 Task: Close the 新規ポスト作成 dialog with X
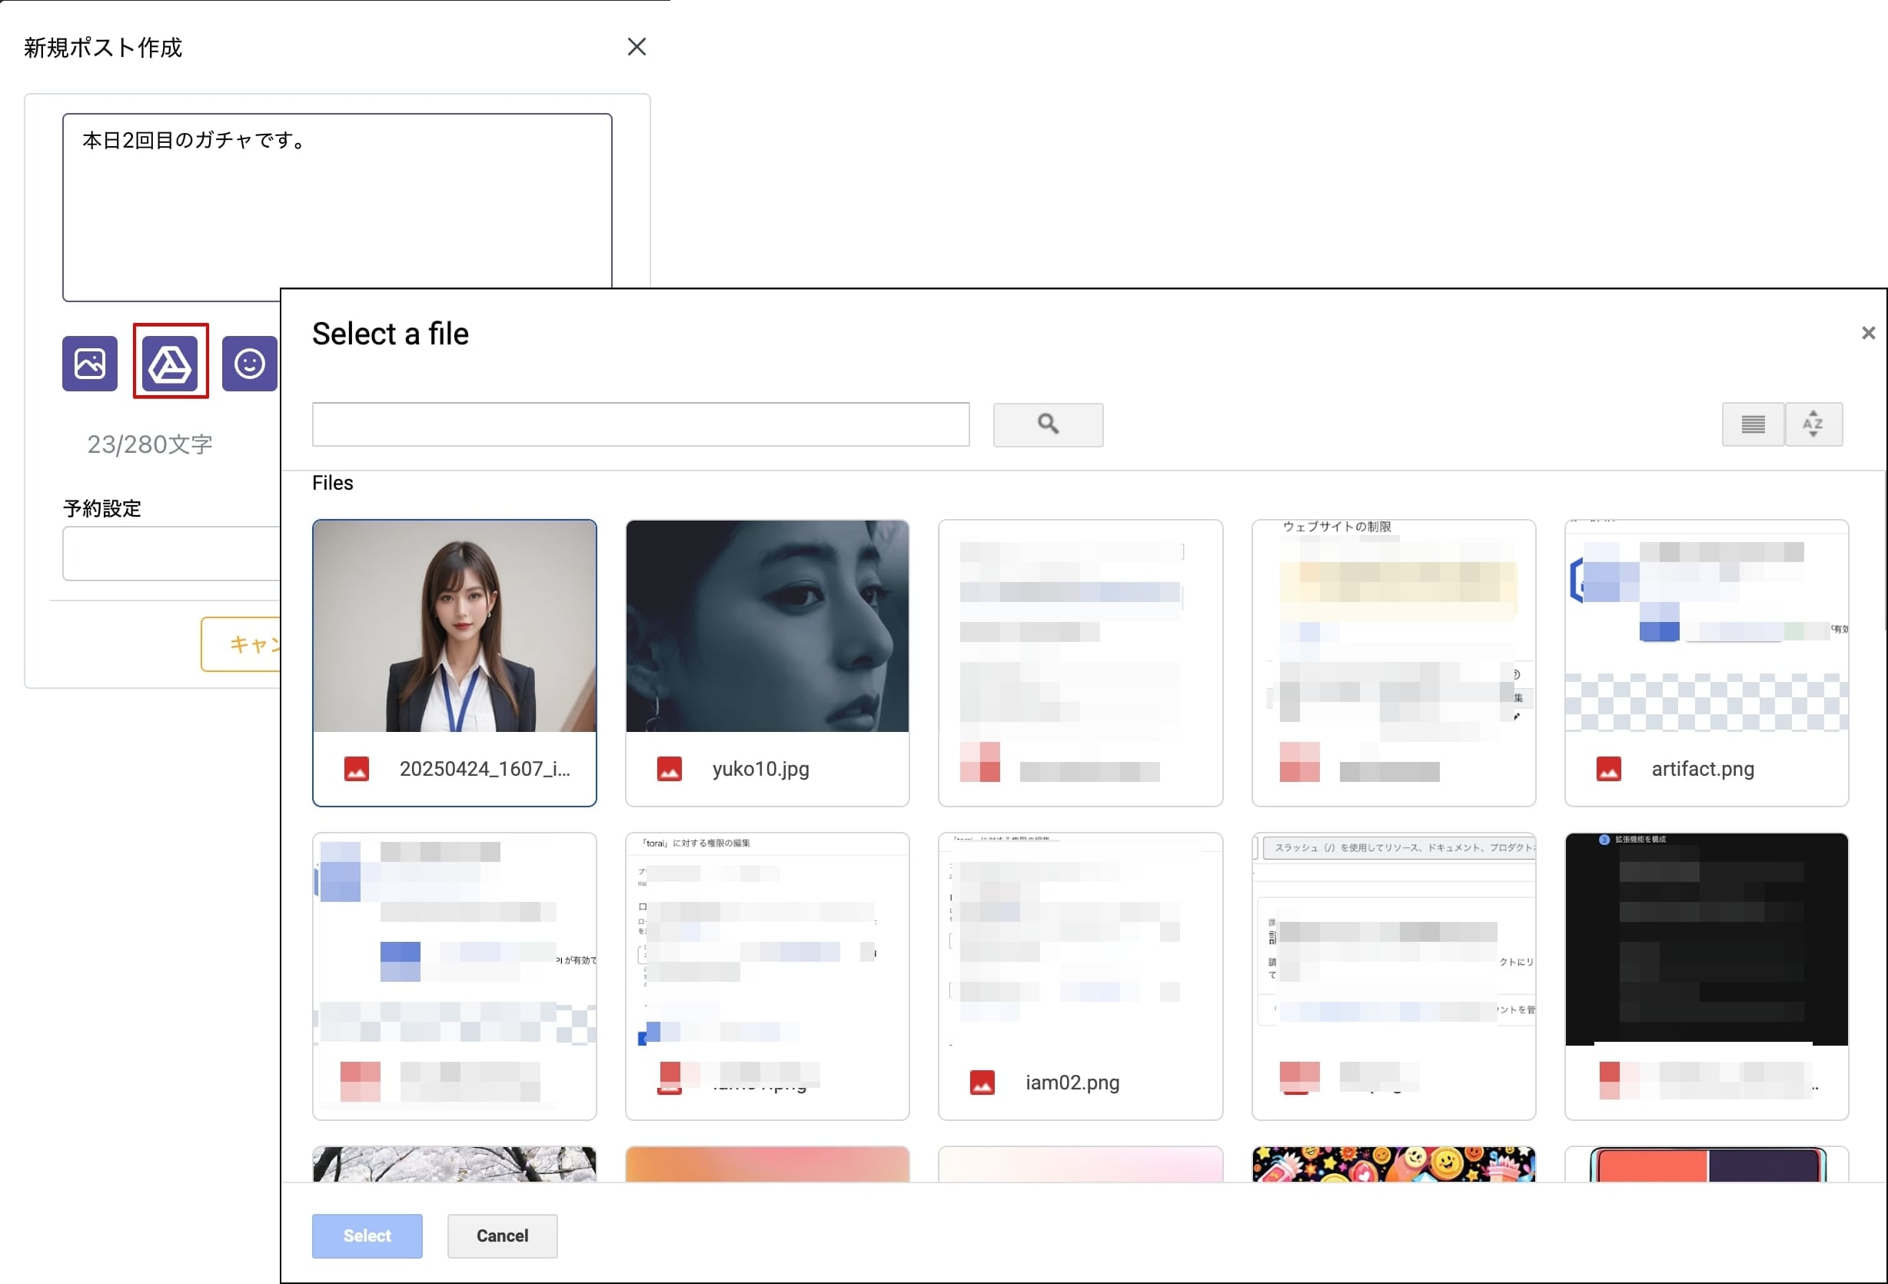[636, 47]
